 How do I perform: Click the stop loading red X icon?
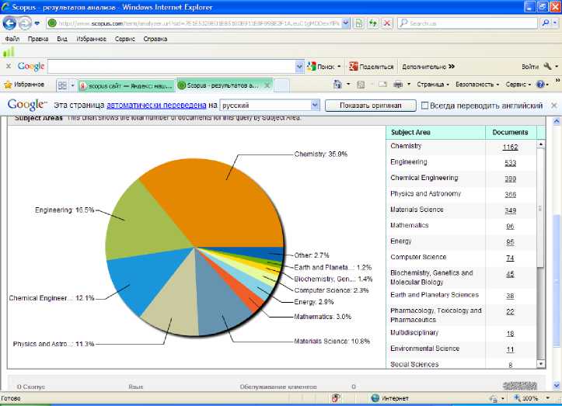pos(387,23)
